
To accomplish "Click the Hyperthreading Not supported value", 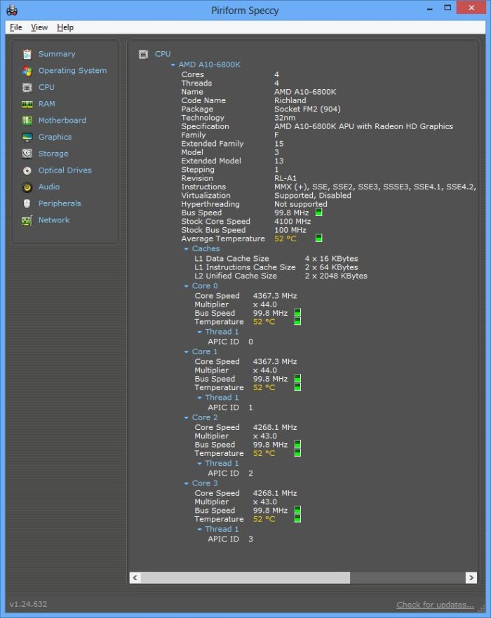I will (x=301, y=204).
